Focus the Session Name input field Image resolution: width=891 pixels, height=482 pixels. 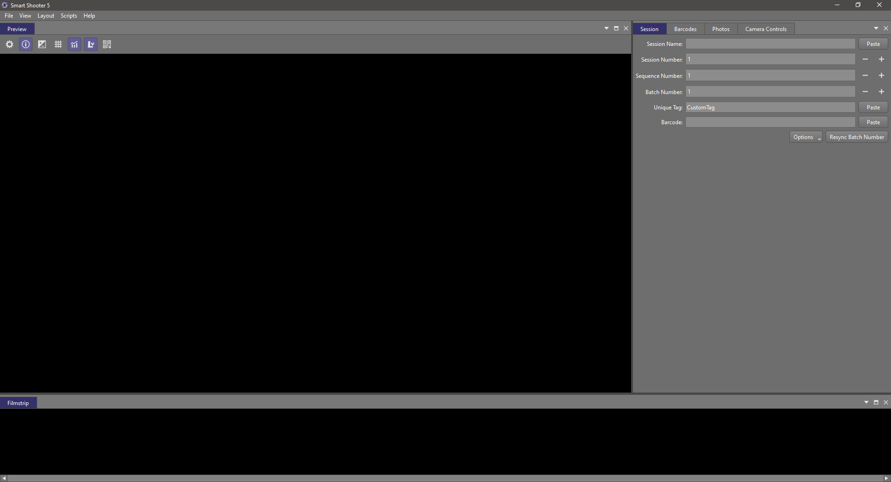click(770, 44)
